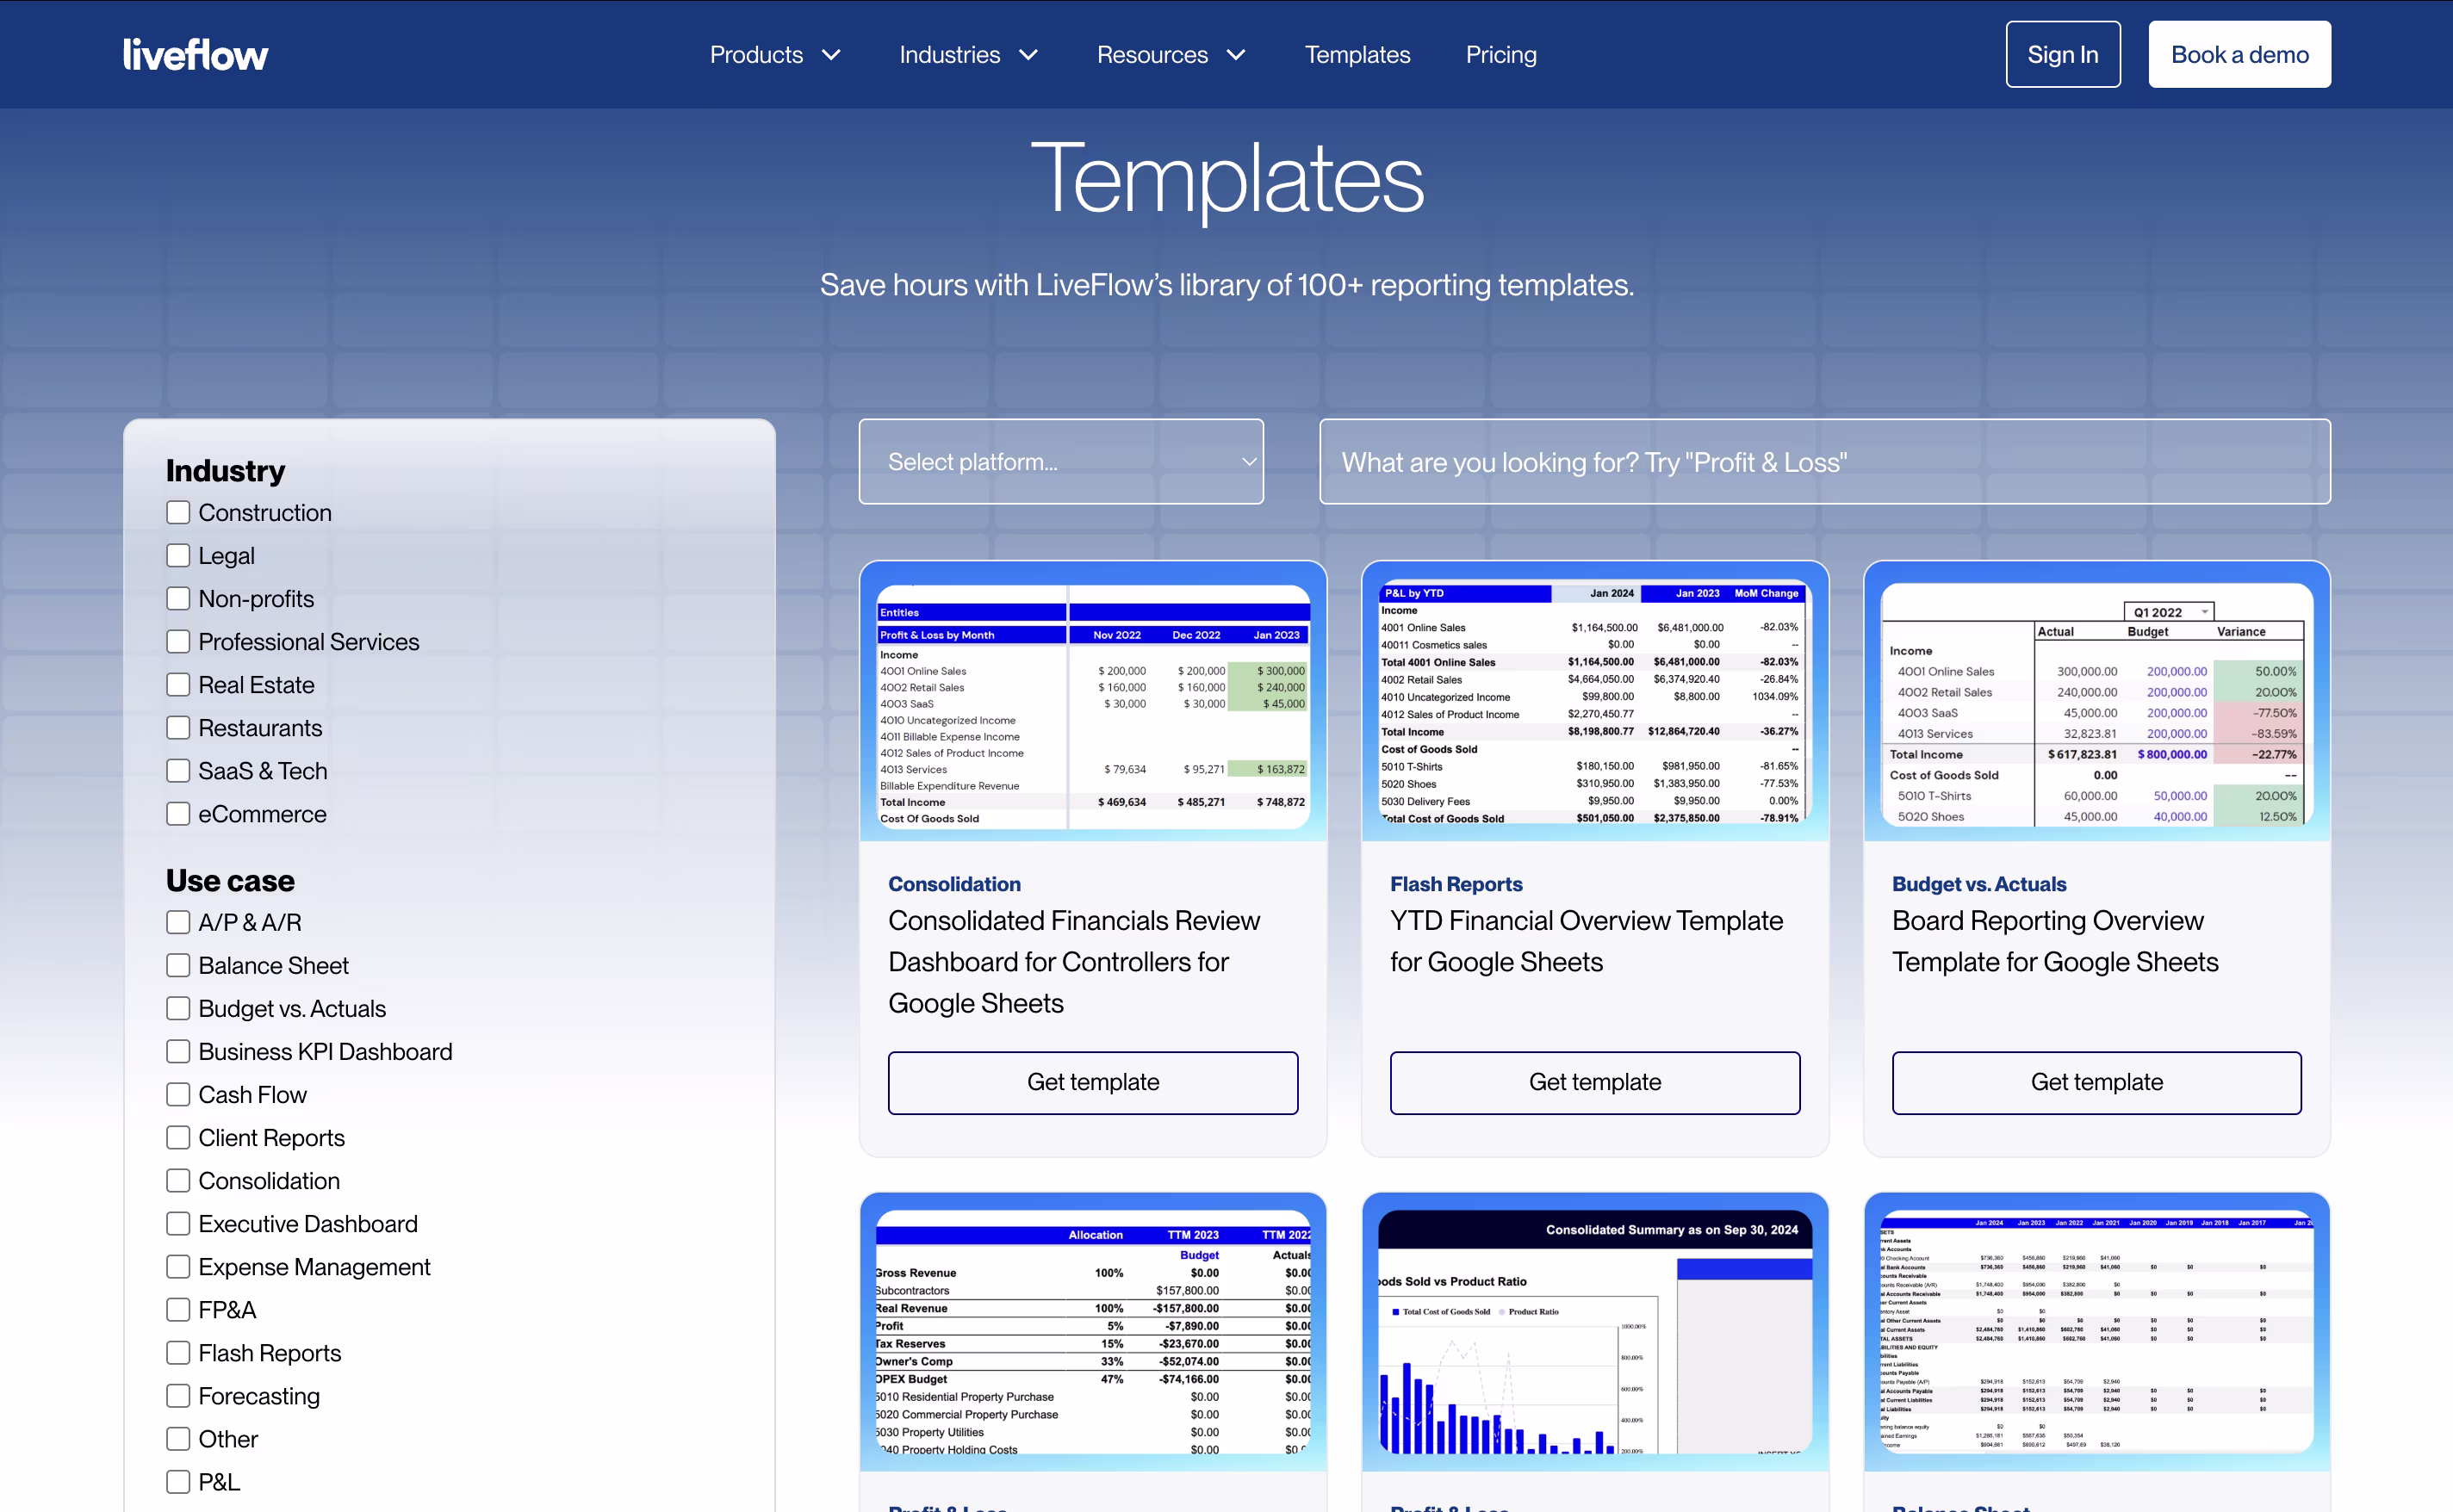Open the multi-year balance sheet thumbnail
This screenshot has width=2453, height=1512.
2096,1332
